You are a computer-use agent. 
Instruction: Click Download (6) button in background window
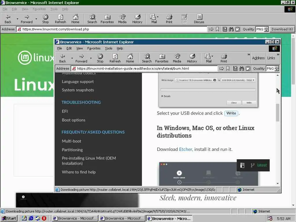(282, 29)
